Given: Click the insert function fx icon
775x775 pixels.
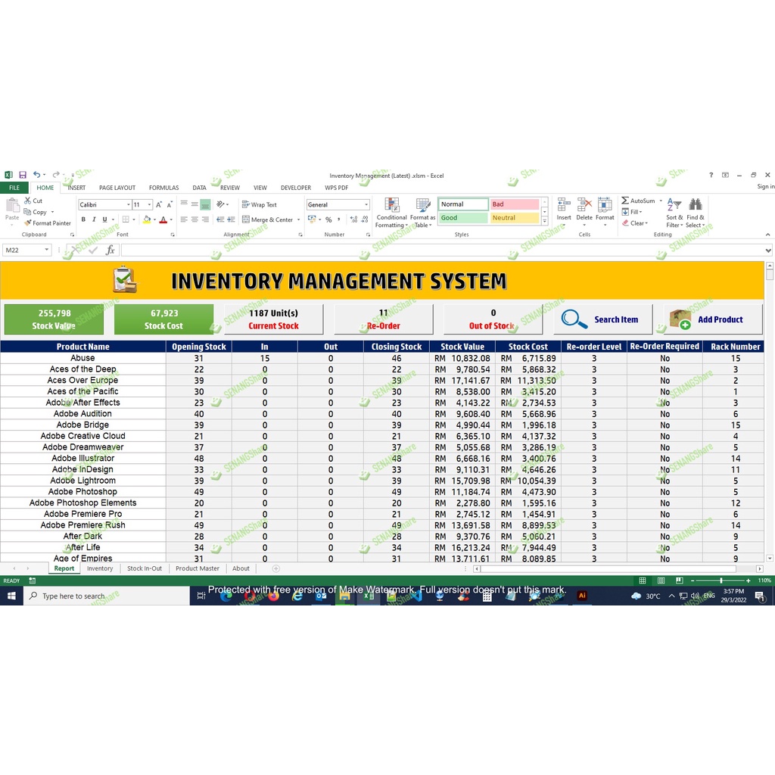Looking at the screenshot, I should click(x=110, y=250).
